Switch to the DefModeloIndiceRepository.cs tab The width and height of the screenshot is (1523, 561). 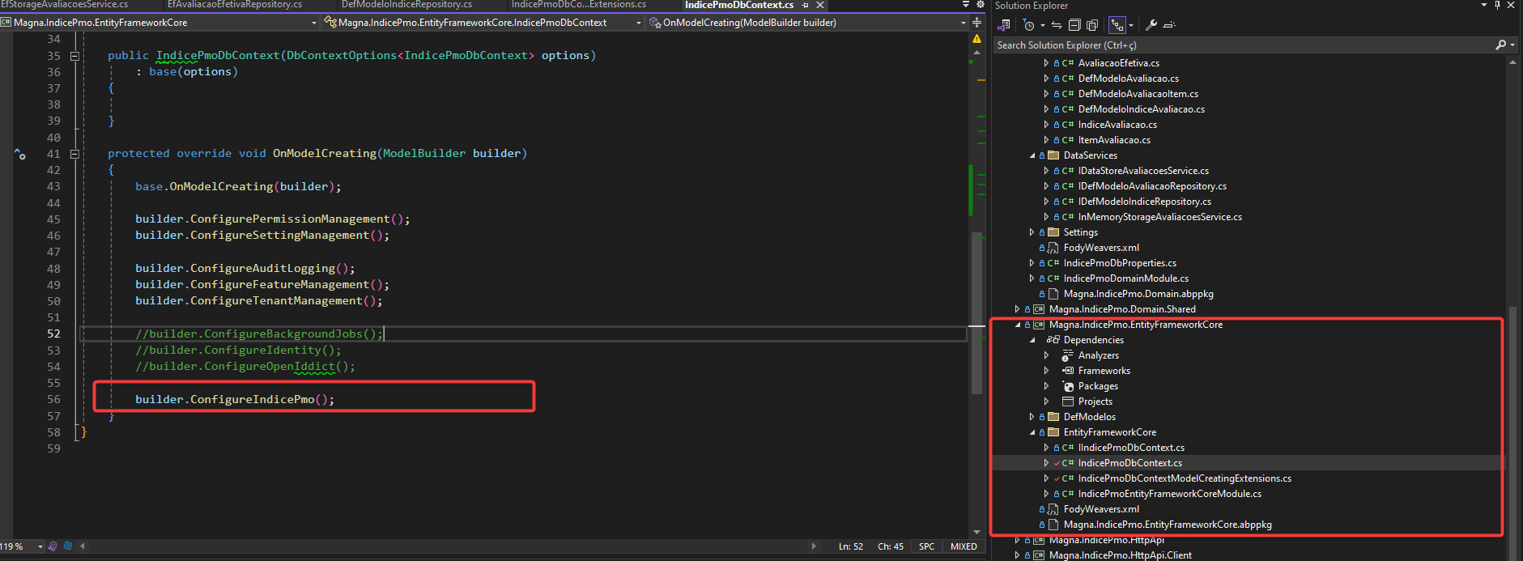pyautogui.click(x=406, y=5)
